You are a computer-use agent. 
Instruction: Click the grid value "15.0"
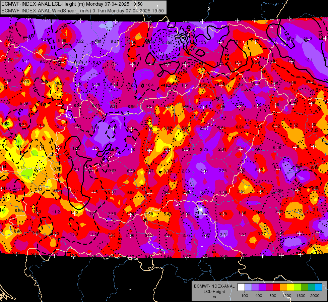(x=308, y=39)
